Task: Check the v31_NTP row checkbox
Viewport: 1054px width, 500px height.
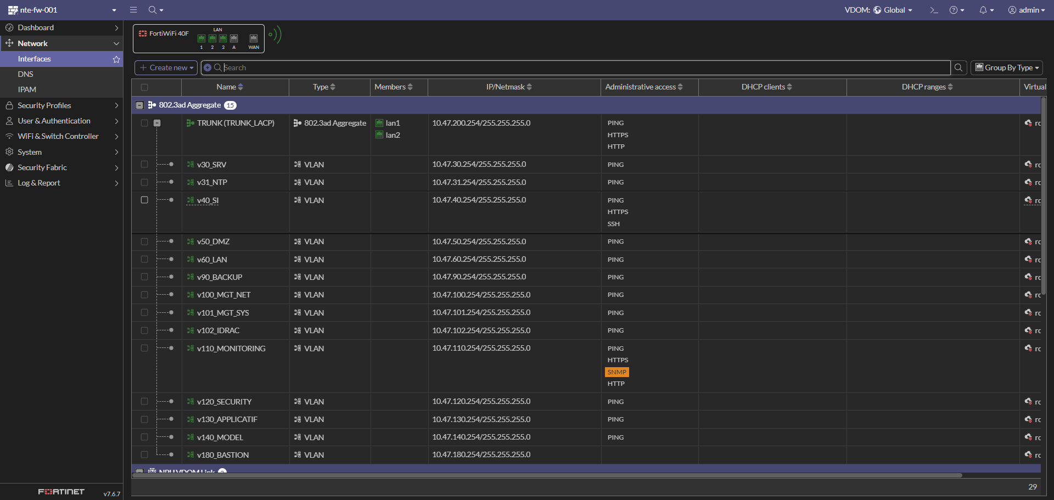Action: click(x=144, y=182)
